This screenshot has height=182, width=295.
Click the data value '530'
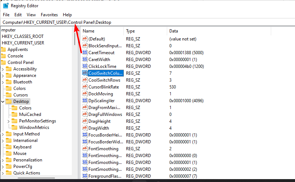(173, 87)
